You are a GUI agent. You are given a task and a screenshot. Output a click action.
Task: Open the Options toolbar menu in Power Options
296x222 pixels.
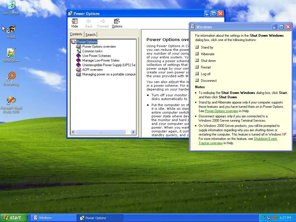click(117, 23)
